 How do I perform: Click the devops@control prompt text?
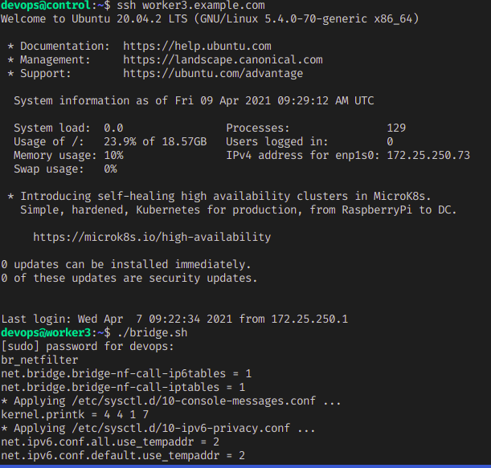46,6
